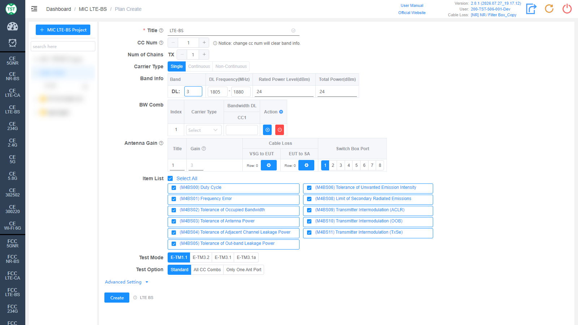Remove BW Comb row with red minus button
The width and height of the screenshot is (578, 325).
point(280,130)
